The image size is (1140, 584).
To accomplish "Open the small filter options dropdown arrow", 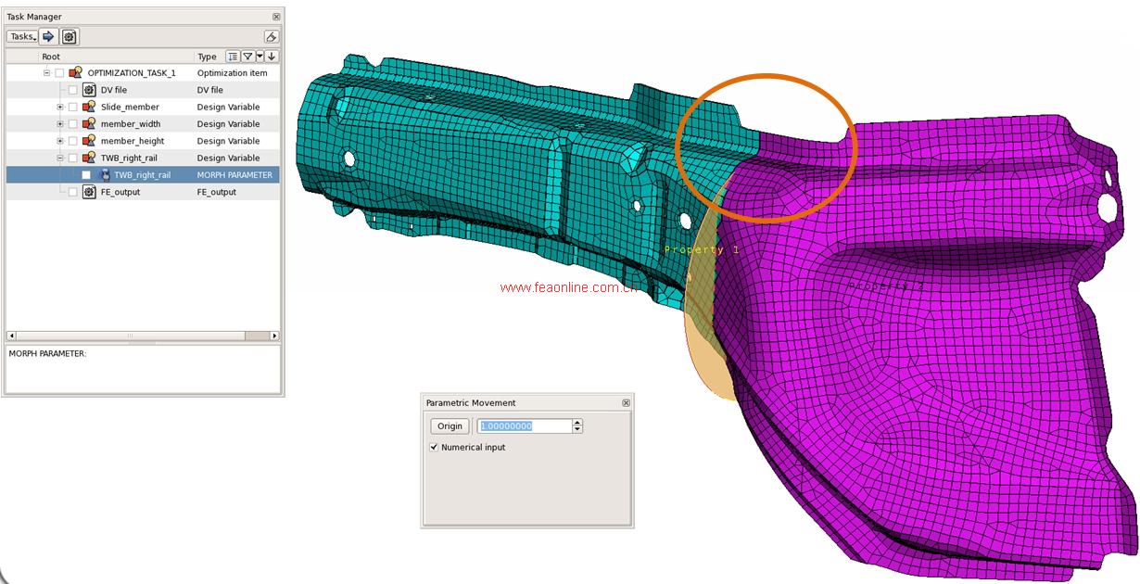I will 260,57.
